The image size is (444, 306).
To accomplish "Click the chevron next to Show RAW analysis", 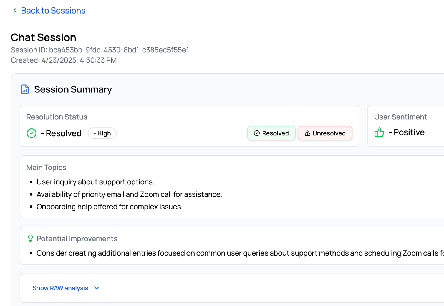I will (x=97, y=288).
